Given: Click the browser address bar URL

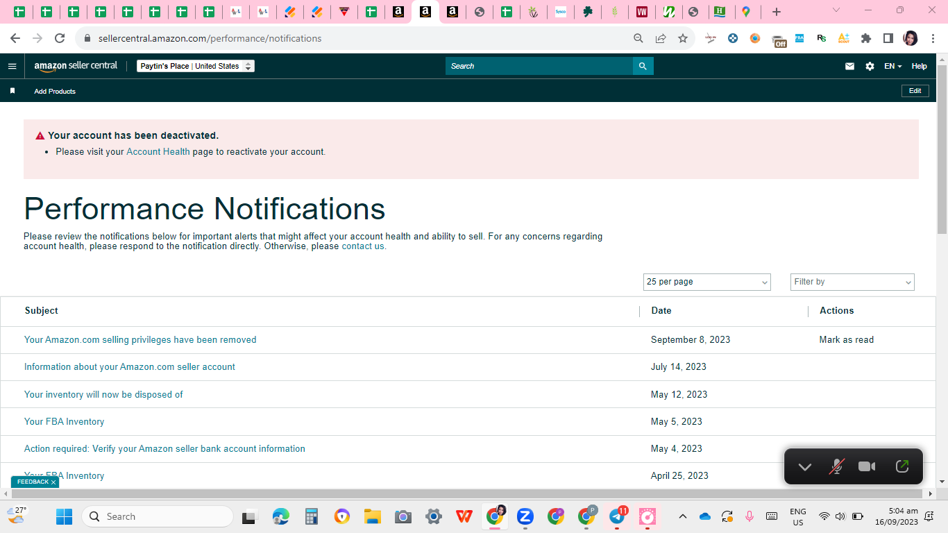Looking at the screenshot, I should (x=210, y=38).
